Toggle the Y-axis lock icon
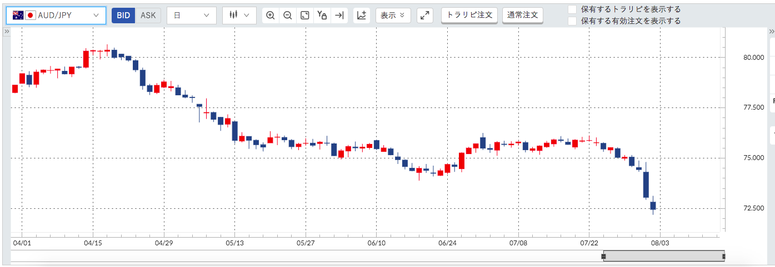Screen dimensions: 775x267 click(322, 16)
